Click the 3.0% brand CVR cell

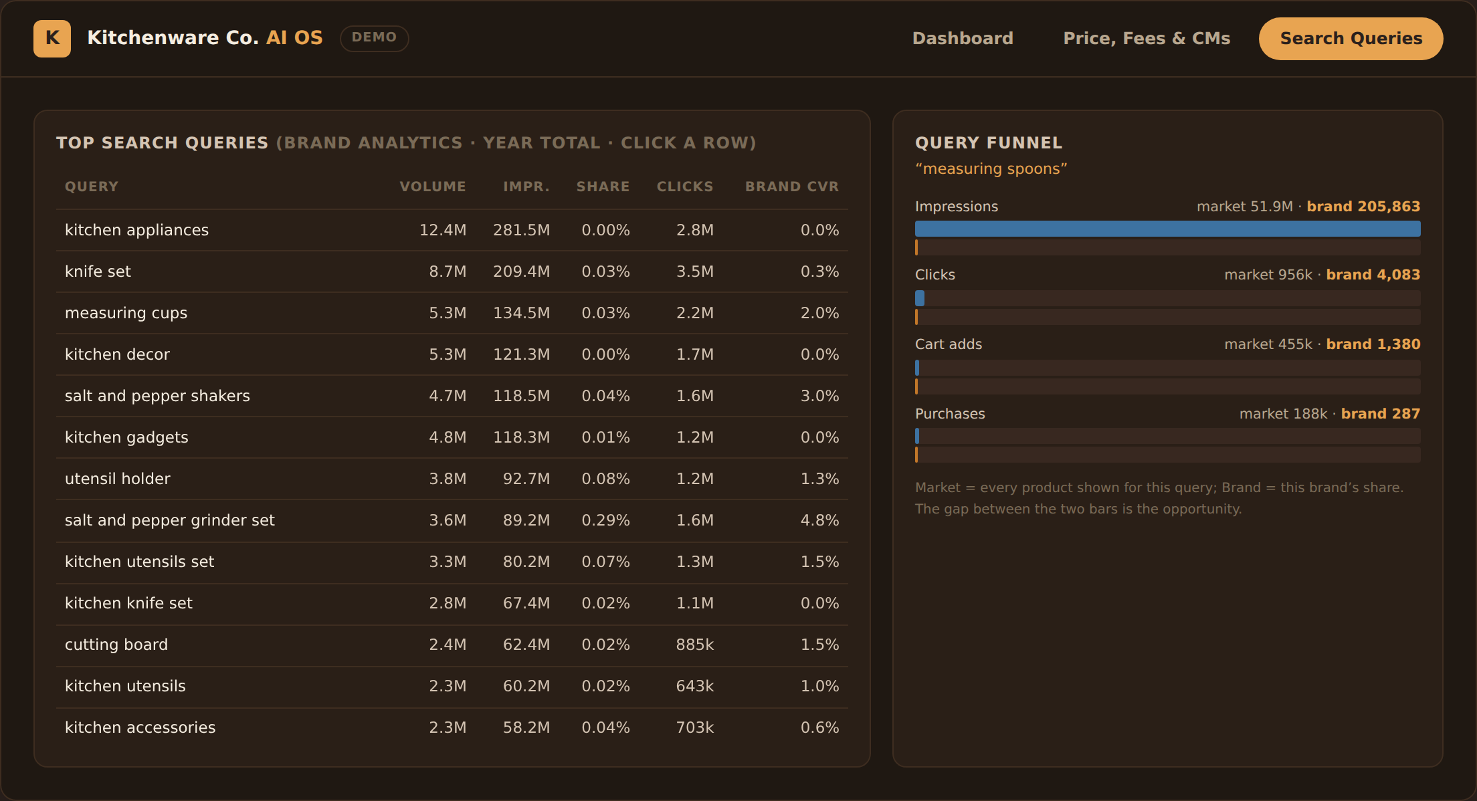point(820,396)
